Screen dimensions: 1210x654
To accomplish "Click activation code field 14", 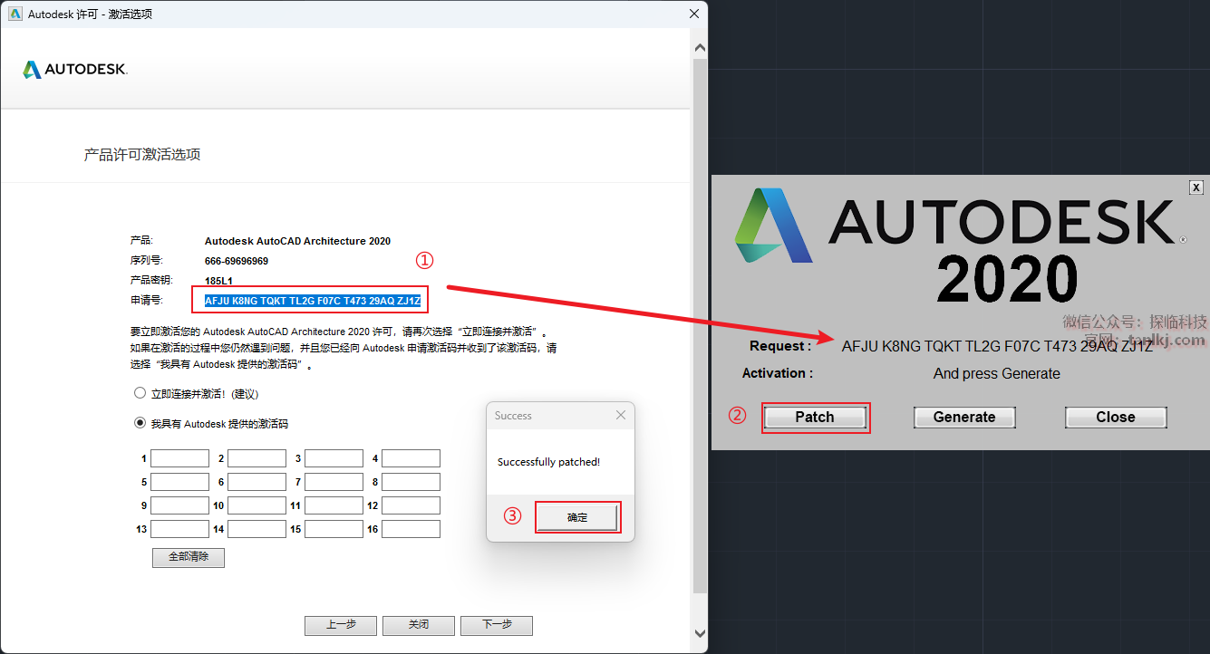I will [x=257, y=529].
